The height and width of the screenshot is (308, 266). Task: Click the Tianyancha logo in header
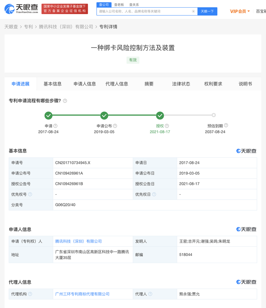click(x=21, y=9)
